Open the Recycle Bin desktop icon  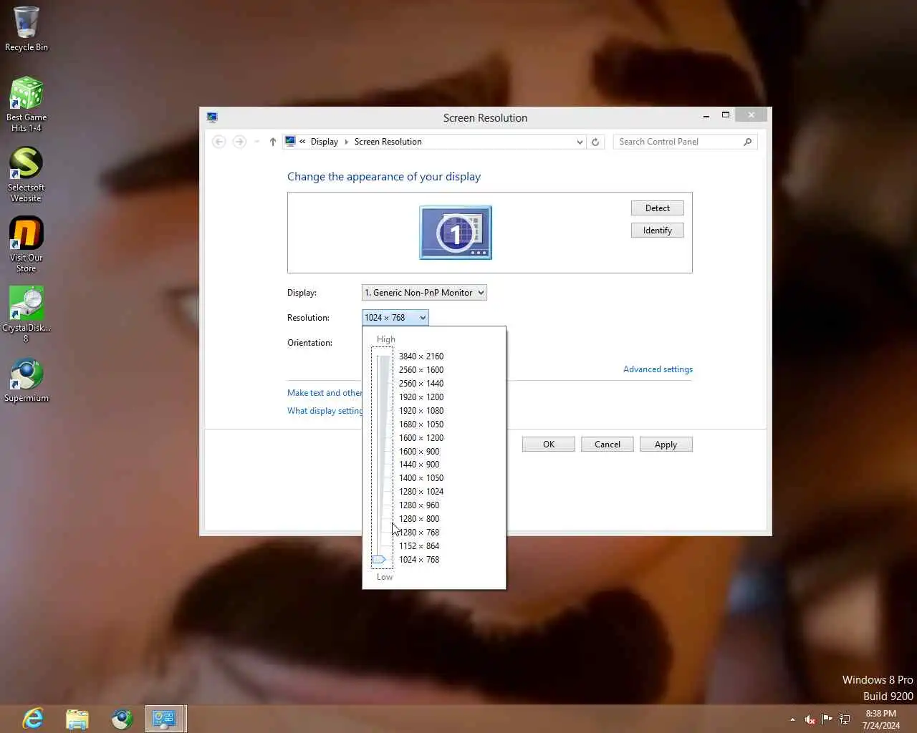pos(26,29)
